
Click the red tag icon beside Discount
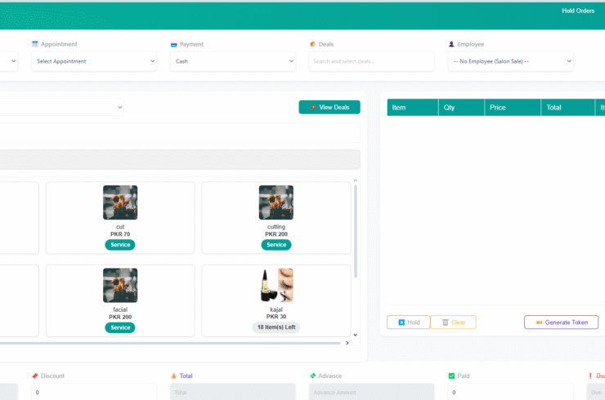(x=35, y=376)
